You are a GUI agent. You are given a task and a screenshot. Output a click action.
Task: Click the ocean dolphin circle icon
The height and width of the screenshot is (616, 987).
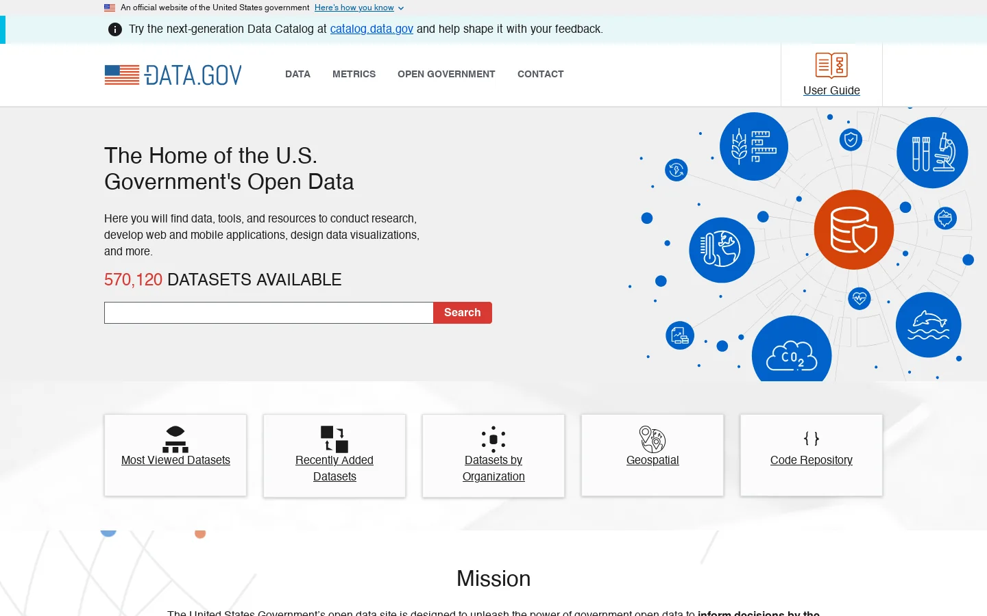929,324
